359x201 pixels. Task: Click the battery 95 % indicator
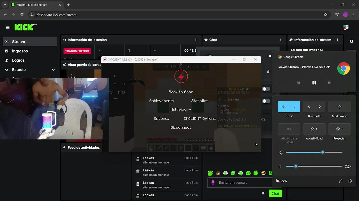point(281,181)
